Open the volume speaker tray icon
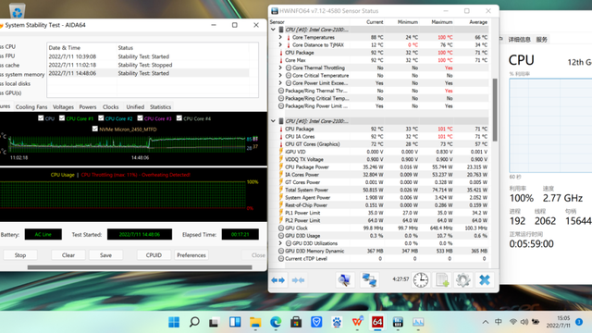The image size is (592, 333). point(524,322)
